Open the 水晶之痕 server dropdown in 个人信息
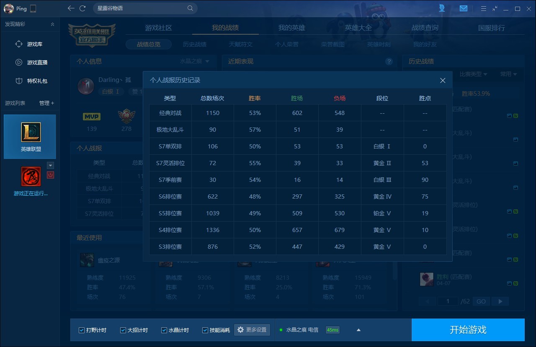Image resolution: width=536 pixels, height=347 pixels. pyautogui.click(x=195, y=61)
